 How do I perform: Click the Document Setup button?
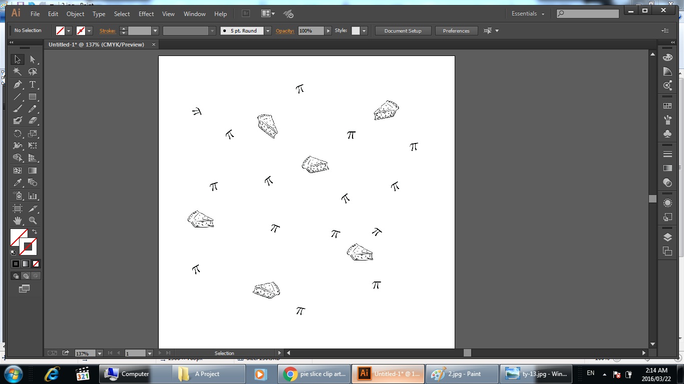[403, 31]
